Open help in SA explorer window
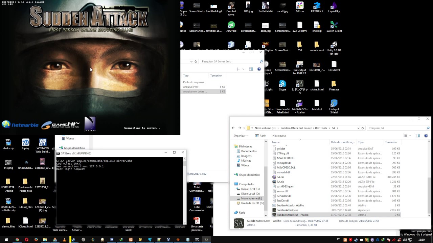The width and height of the screenshot is (433, 243). pos(426,136)
